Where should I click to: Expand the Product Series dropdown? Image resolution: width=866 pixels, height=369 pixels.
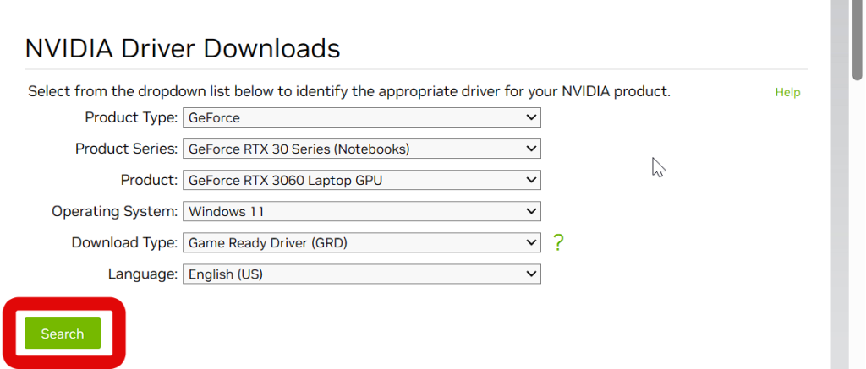(361, 149)
